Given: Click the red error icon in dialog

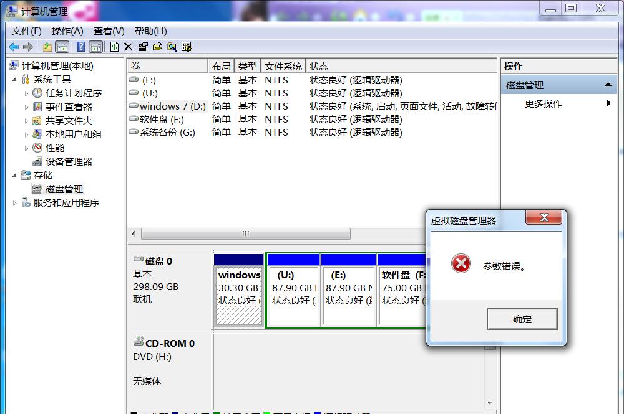Looking at the screenshot, I should tap(461, 263).
